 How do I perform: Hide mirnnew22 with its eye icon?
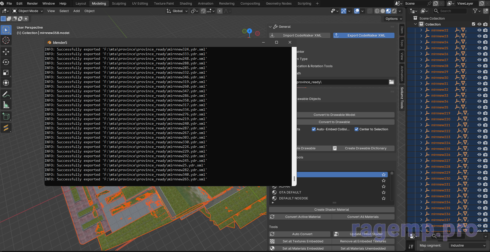point(479,30)
